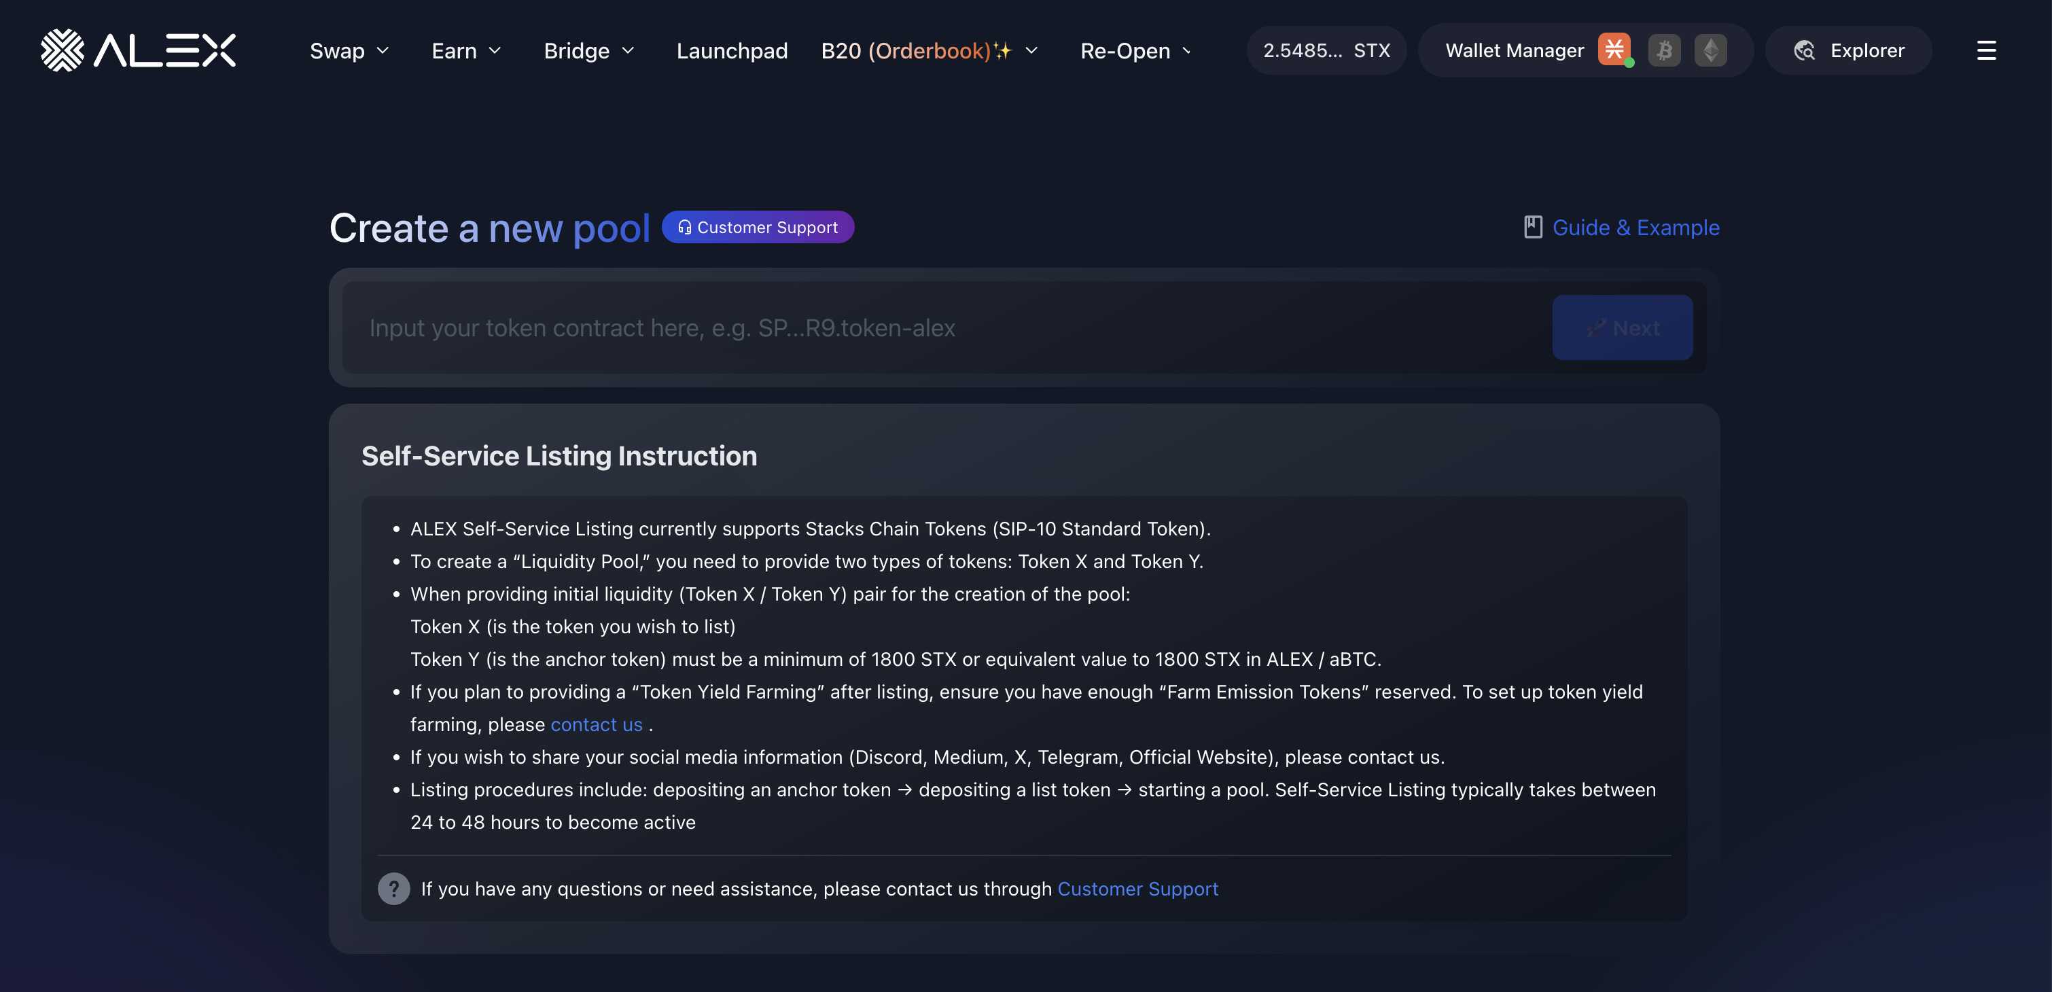Click the question mark help icon

click(393, 889)
